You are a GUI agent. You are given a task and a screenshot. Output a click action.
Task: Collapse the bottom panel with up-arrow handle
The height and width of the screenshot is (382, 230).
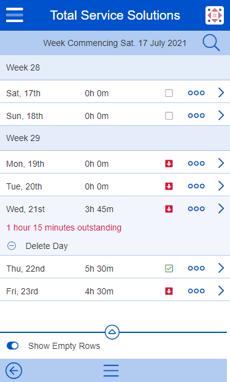112,332
